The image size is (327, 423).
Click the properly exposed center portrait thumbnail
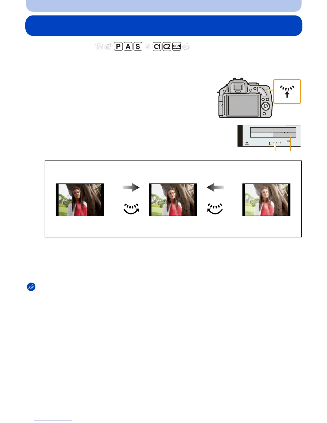coord(173,200)
